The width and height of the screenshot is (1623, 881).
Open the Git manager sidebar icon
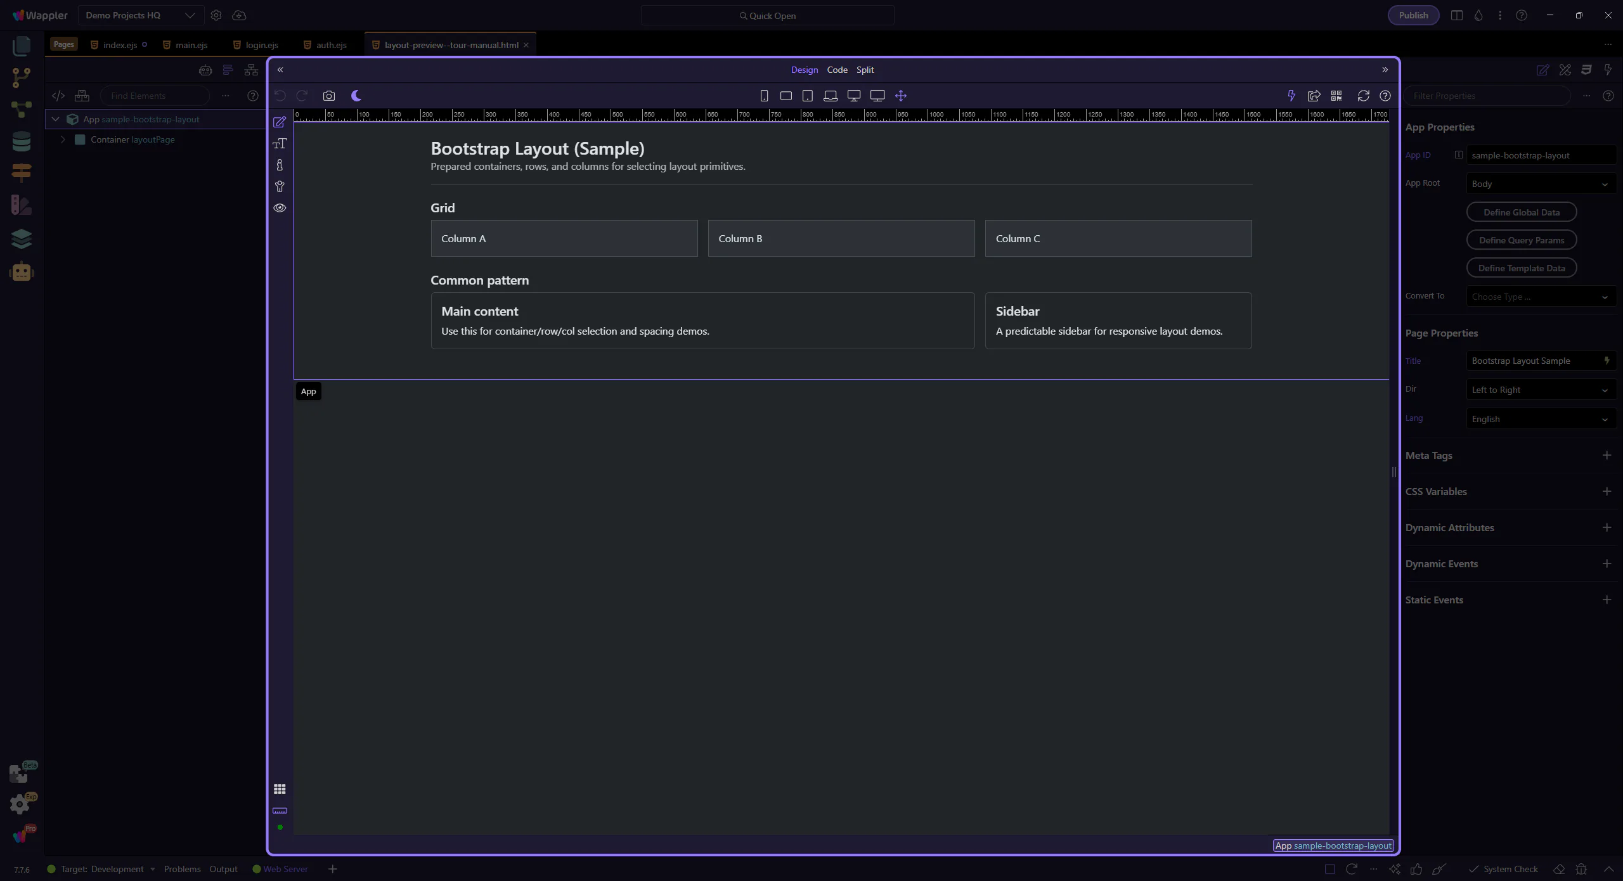tap(21, 77)
